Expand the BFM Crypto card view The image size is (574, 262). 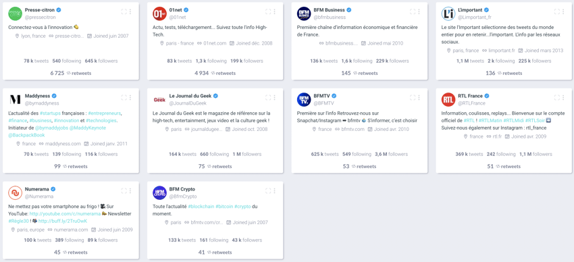[268, 190]
